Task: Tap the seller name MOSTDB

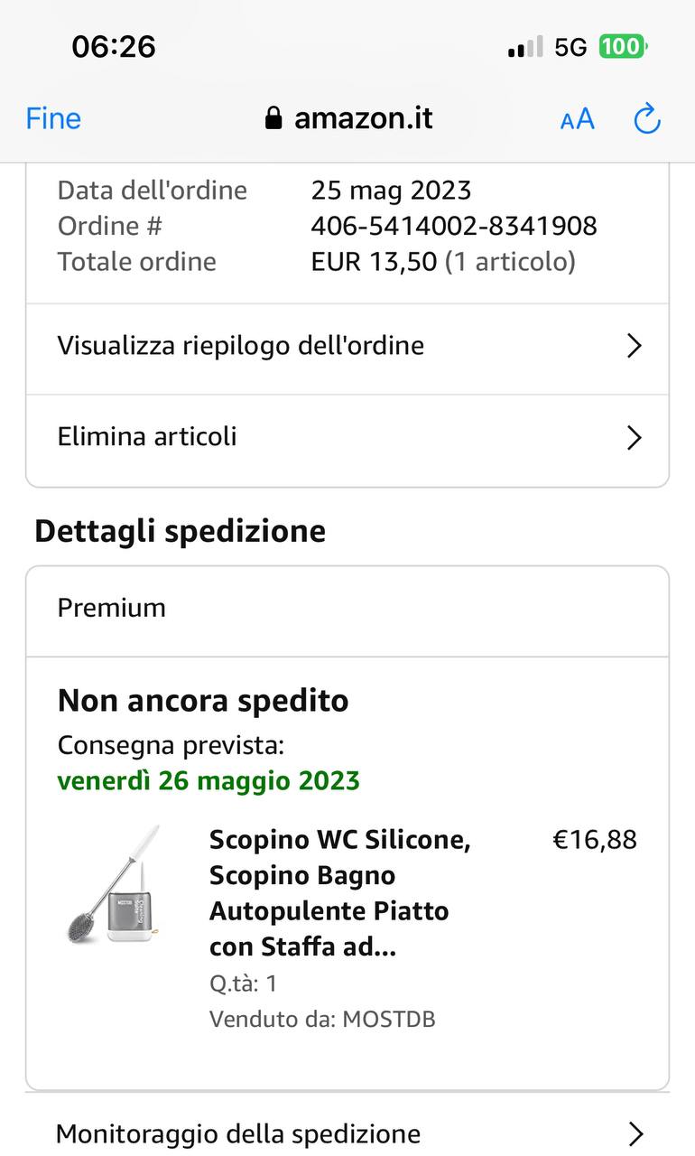Action: point(388,1020)
